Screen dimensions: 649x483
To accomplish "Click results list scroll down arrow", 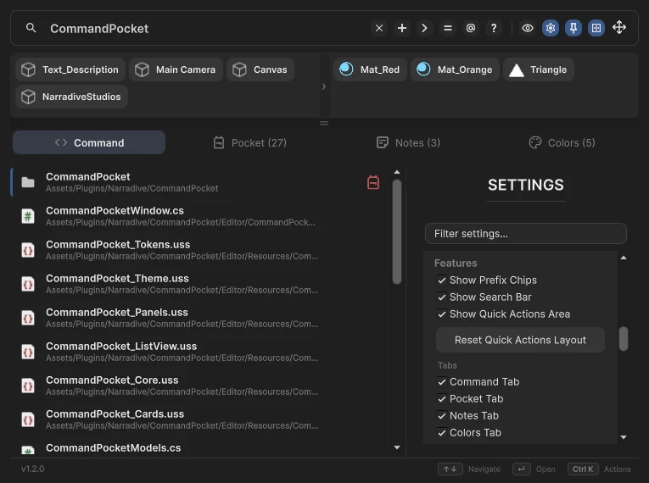I will [x=397, y=447].
